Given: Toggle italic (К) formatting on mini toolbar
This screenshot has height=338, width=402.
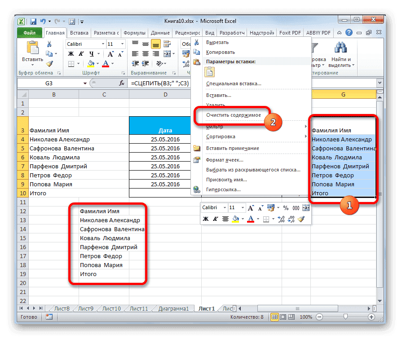Looking at the screenshot, I should tap(215, 219).
